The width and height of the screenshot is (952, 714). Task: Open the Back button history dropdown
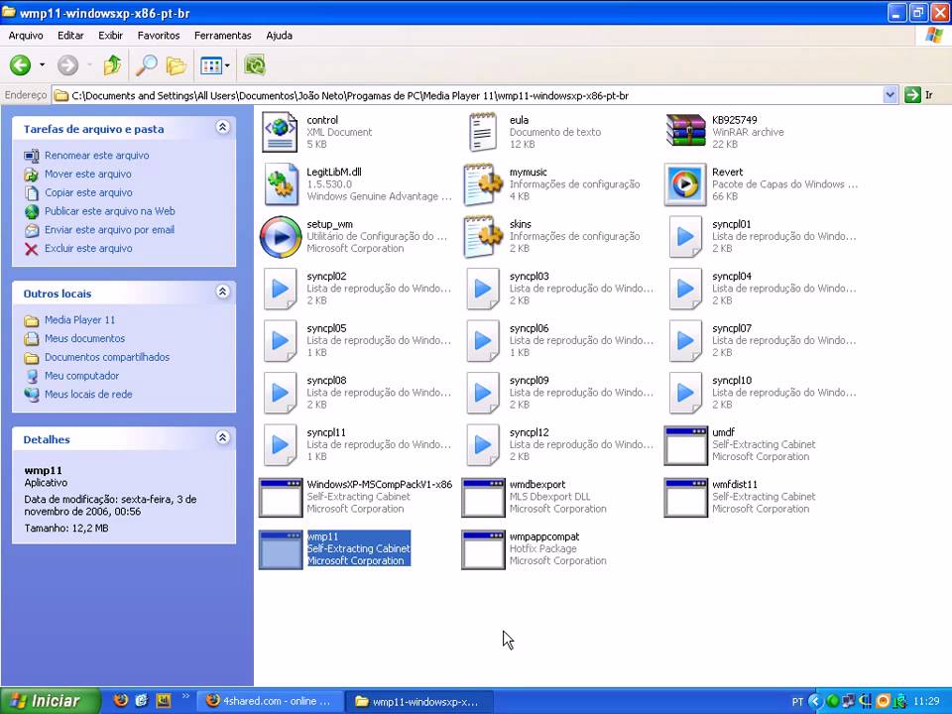42,65
